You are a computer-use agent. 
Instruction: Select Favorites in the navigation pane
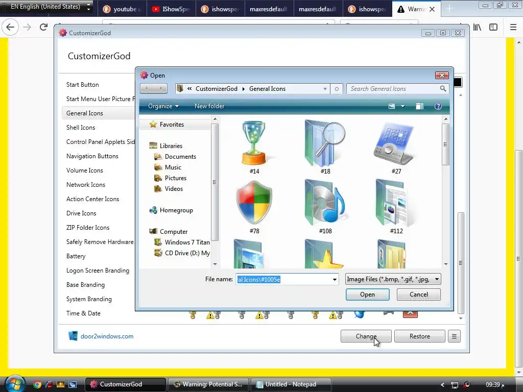(x=172, y=125)
